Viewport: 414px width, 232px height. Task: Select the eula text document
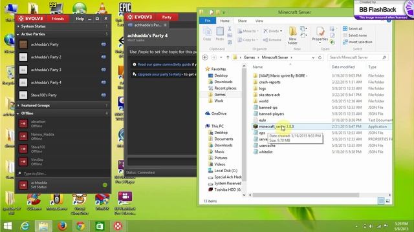click(262, 121)
